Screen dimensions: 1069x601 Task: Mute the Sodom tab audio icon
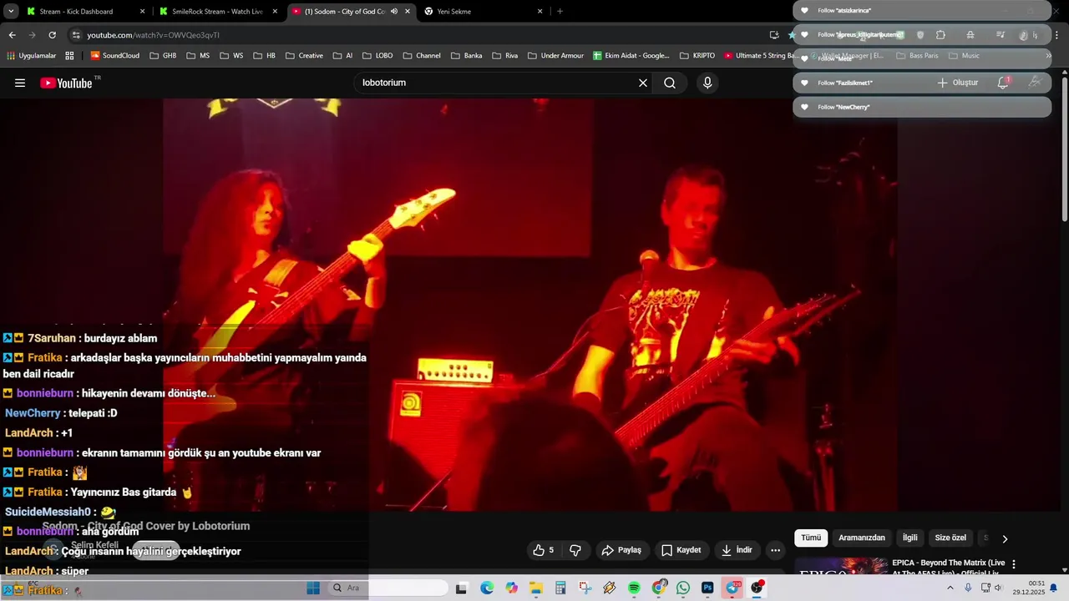[394, 12]
